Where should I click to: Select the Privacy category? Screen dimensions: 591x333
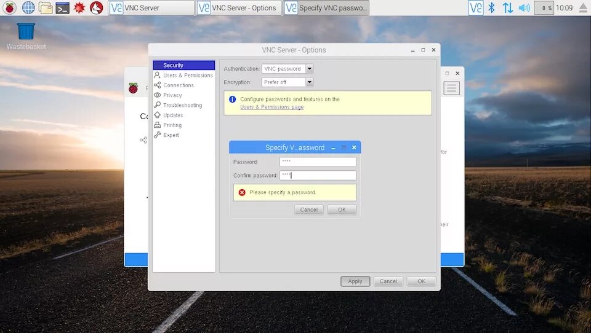(184, 95)
